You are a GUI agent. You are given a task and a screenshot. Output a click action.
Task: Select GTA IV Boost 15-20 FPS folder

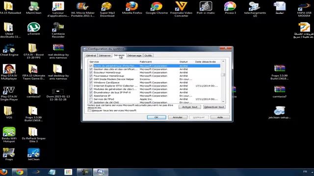(33, 51)
